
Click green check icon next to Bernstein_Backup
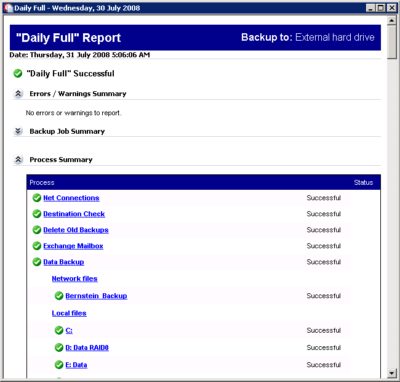59,296
